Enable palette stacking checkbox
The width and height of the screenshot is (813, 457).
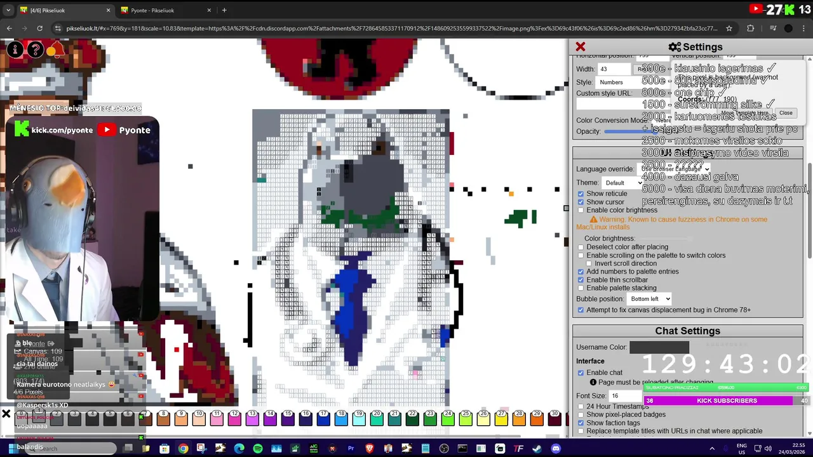click(581, 288)
